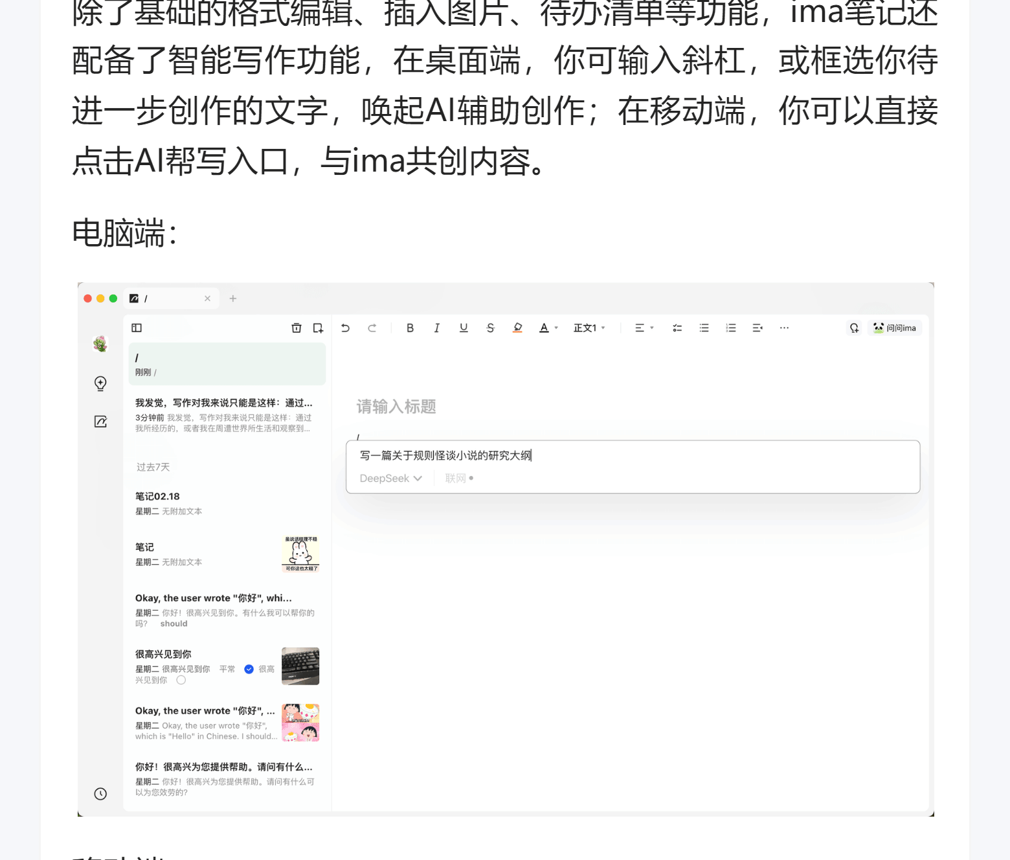Image resolution: width=1010 pixels, height=860 pixels.
Task: Check the blue checkbox next to 平常
Action: point(249,669)
